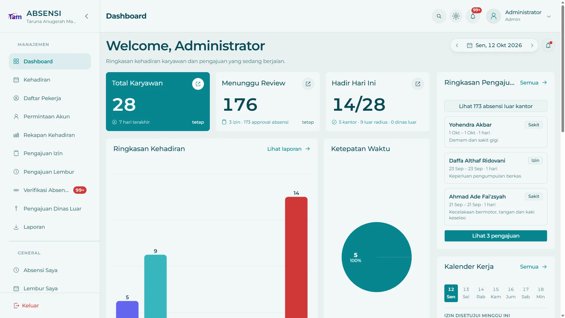Open Kehadiran menu item
The image size is (565, 318).
click(x=50, y=80)
